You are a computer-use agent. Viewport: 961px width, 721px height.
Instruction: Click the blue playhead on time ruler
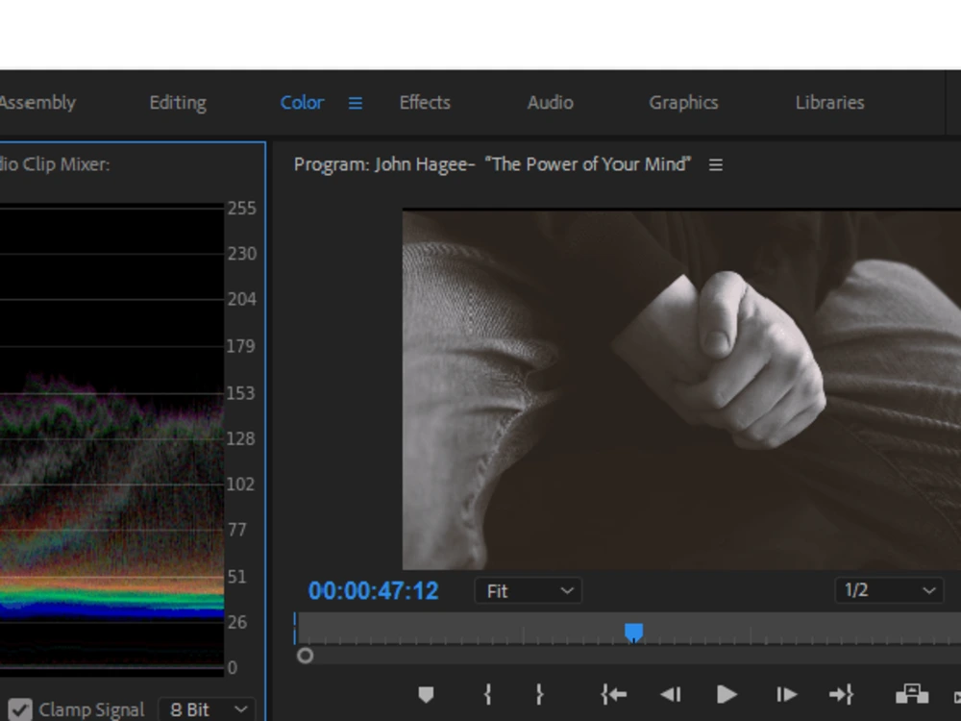(x=633, y=633)
